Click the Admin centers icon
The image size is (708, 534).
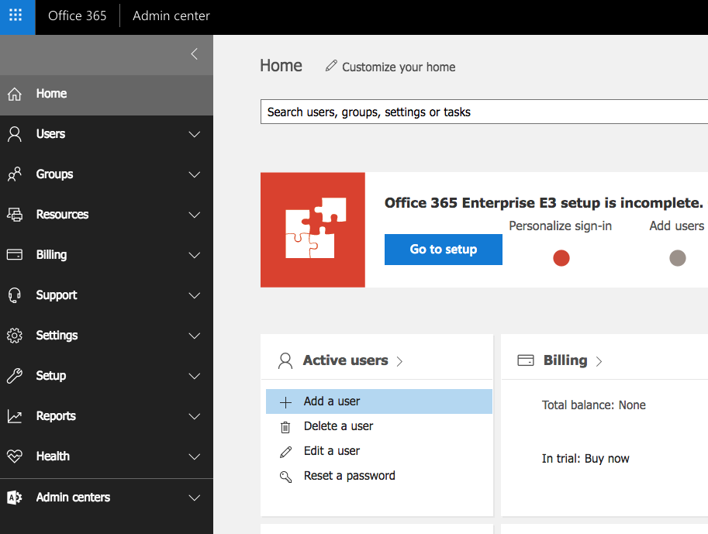point(15,498)
